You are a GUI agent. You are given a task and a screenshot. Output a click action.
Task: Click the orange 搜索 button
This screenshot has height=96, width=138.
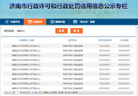(61, 31)
